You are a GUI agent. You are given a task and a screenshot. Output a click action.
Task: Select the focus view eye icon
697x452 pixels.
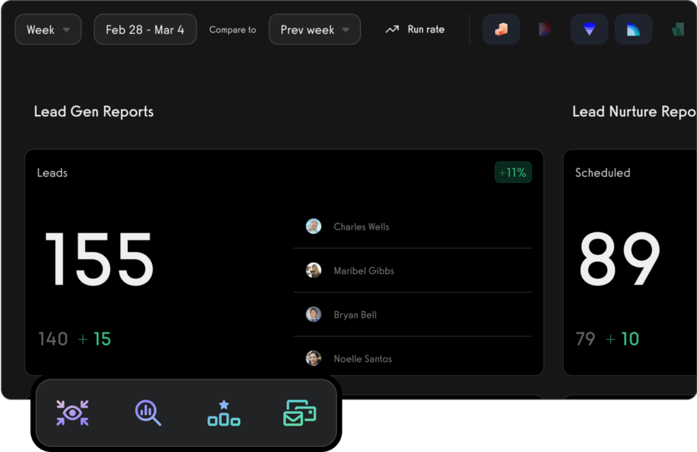(71, 411)
